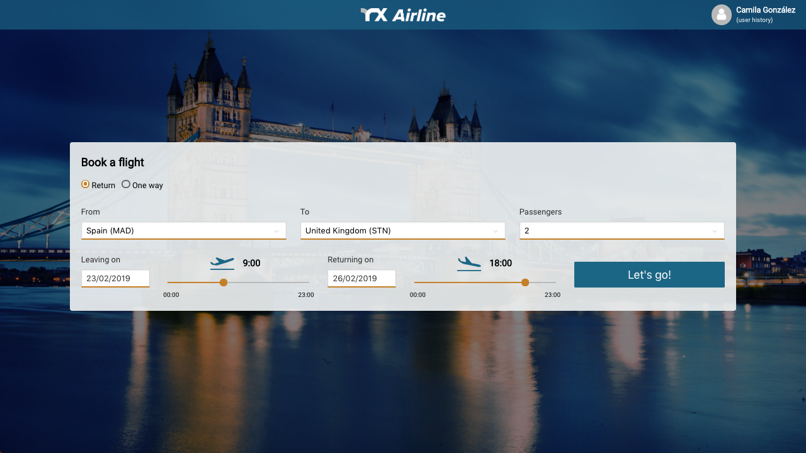Click Camila González user name

[x=765, y=10]
